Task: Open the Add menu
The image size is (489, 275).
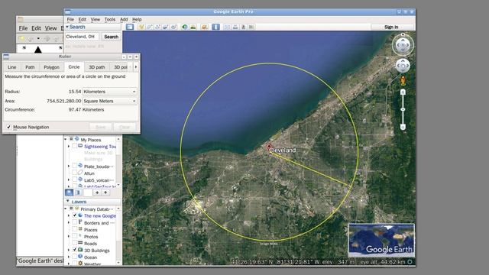Action: point(124,19)
